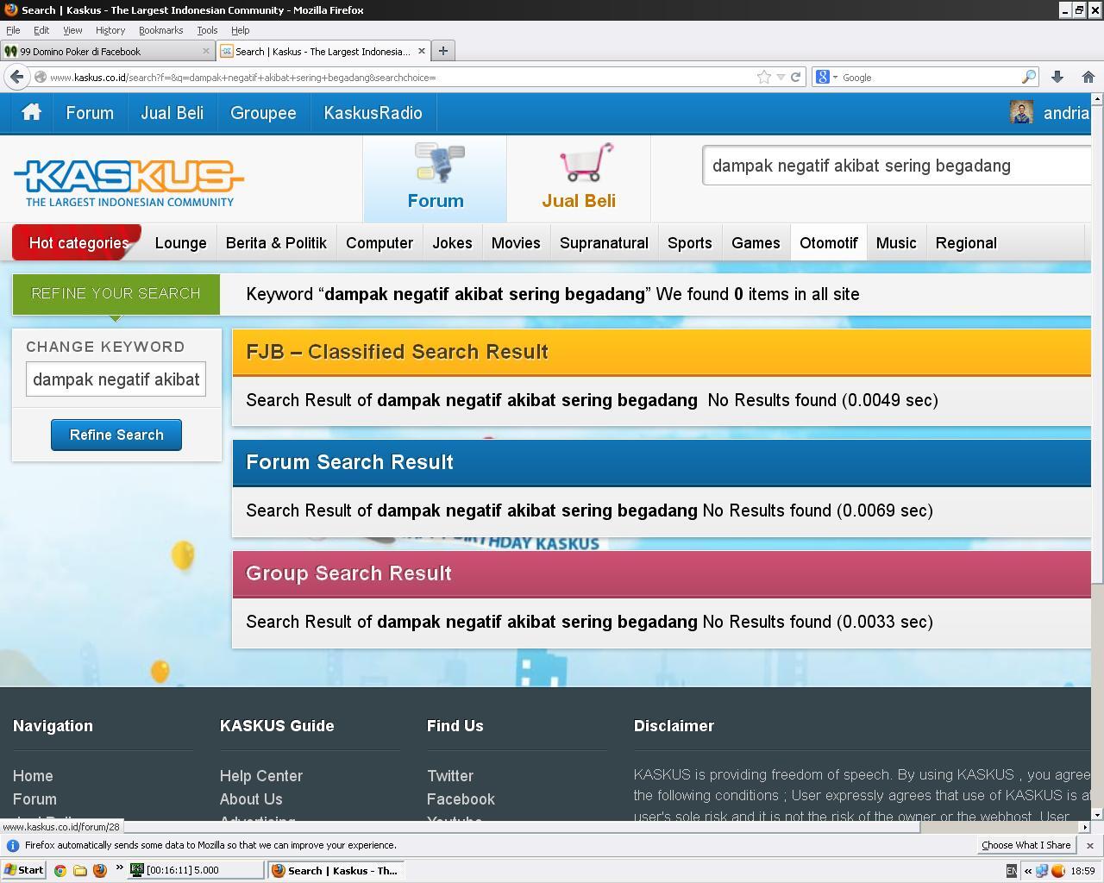Expand quick launch chevron
Screen dimensions: 1104x883
119,868
